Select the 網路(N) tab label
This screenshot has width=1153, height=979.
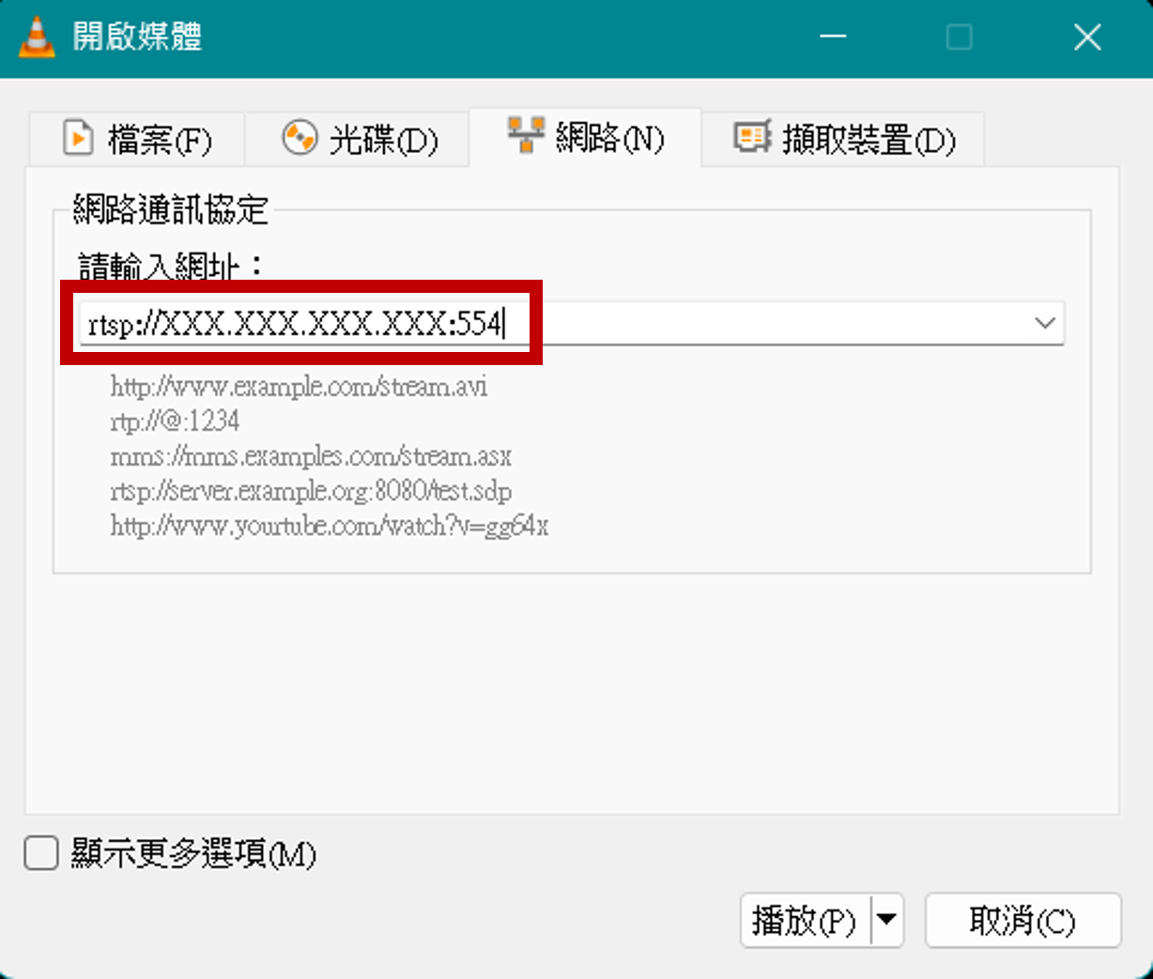coord(609,138)
